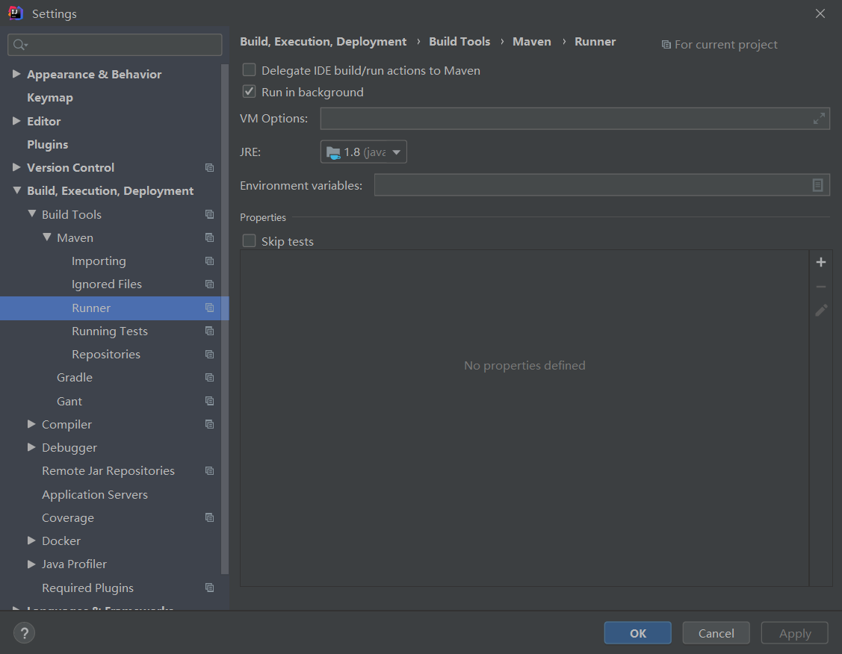Expand the Java Profiler node
842x654 pixels.
(x=31, y=564)
